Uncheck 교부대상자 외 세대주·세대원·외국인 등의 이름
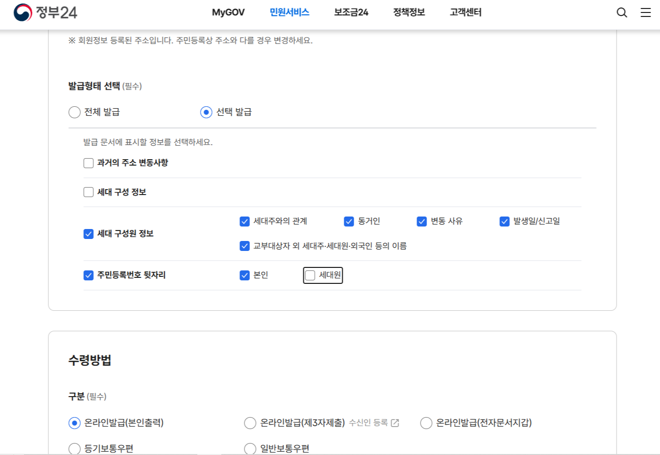The height and width of the screenshot is (455, 660). [x=244, y=246]
